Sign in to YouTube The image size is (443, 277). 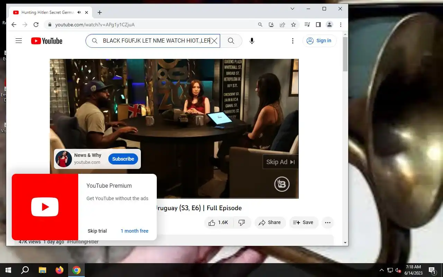pyautogui.click(x=319, y=41)
